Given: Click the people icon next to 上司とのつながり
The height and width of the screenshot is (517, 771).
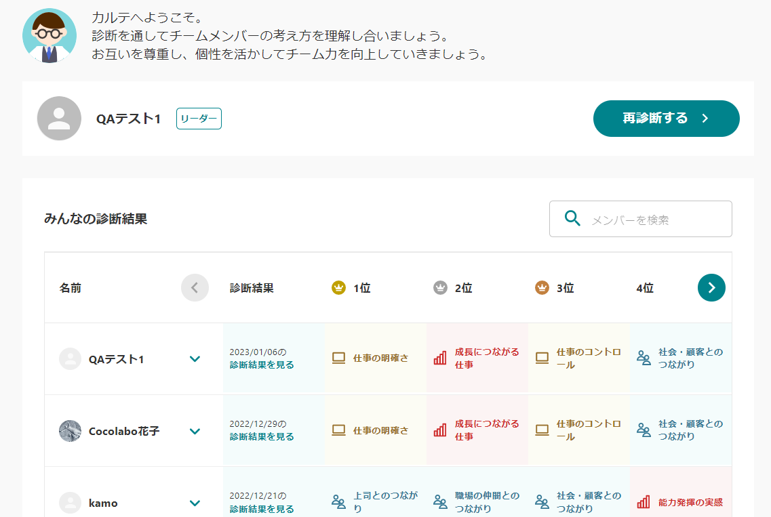Looking at the screenshot, I should coord(338,502).
